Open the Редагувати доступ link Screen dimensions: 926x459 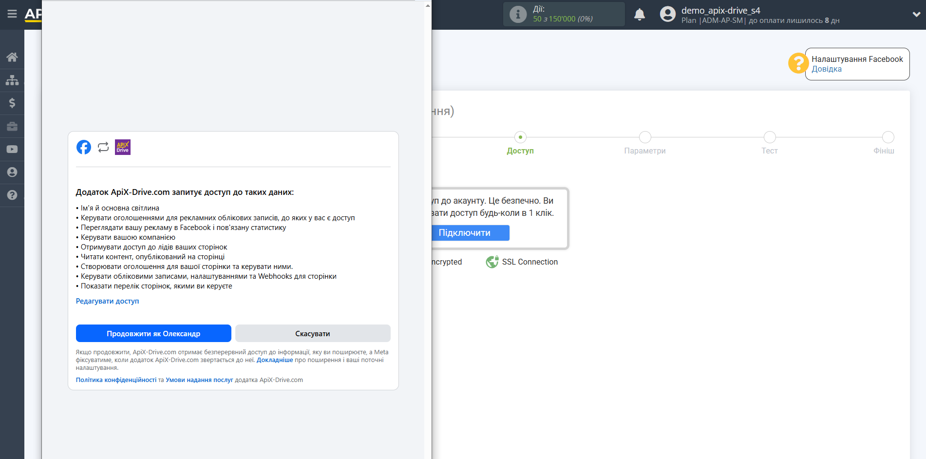tap(107, 301)
